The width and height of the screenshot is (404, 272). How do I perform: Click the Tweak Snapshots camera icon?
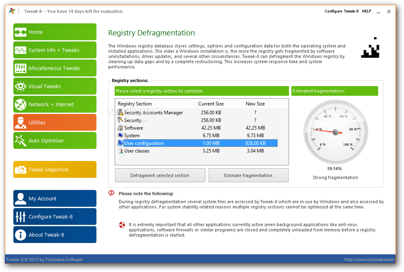click(20, 169)
